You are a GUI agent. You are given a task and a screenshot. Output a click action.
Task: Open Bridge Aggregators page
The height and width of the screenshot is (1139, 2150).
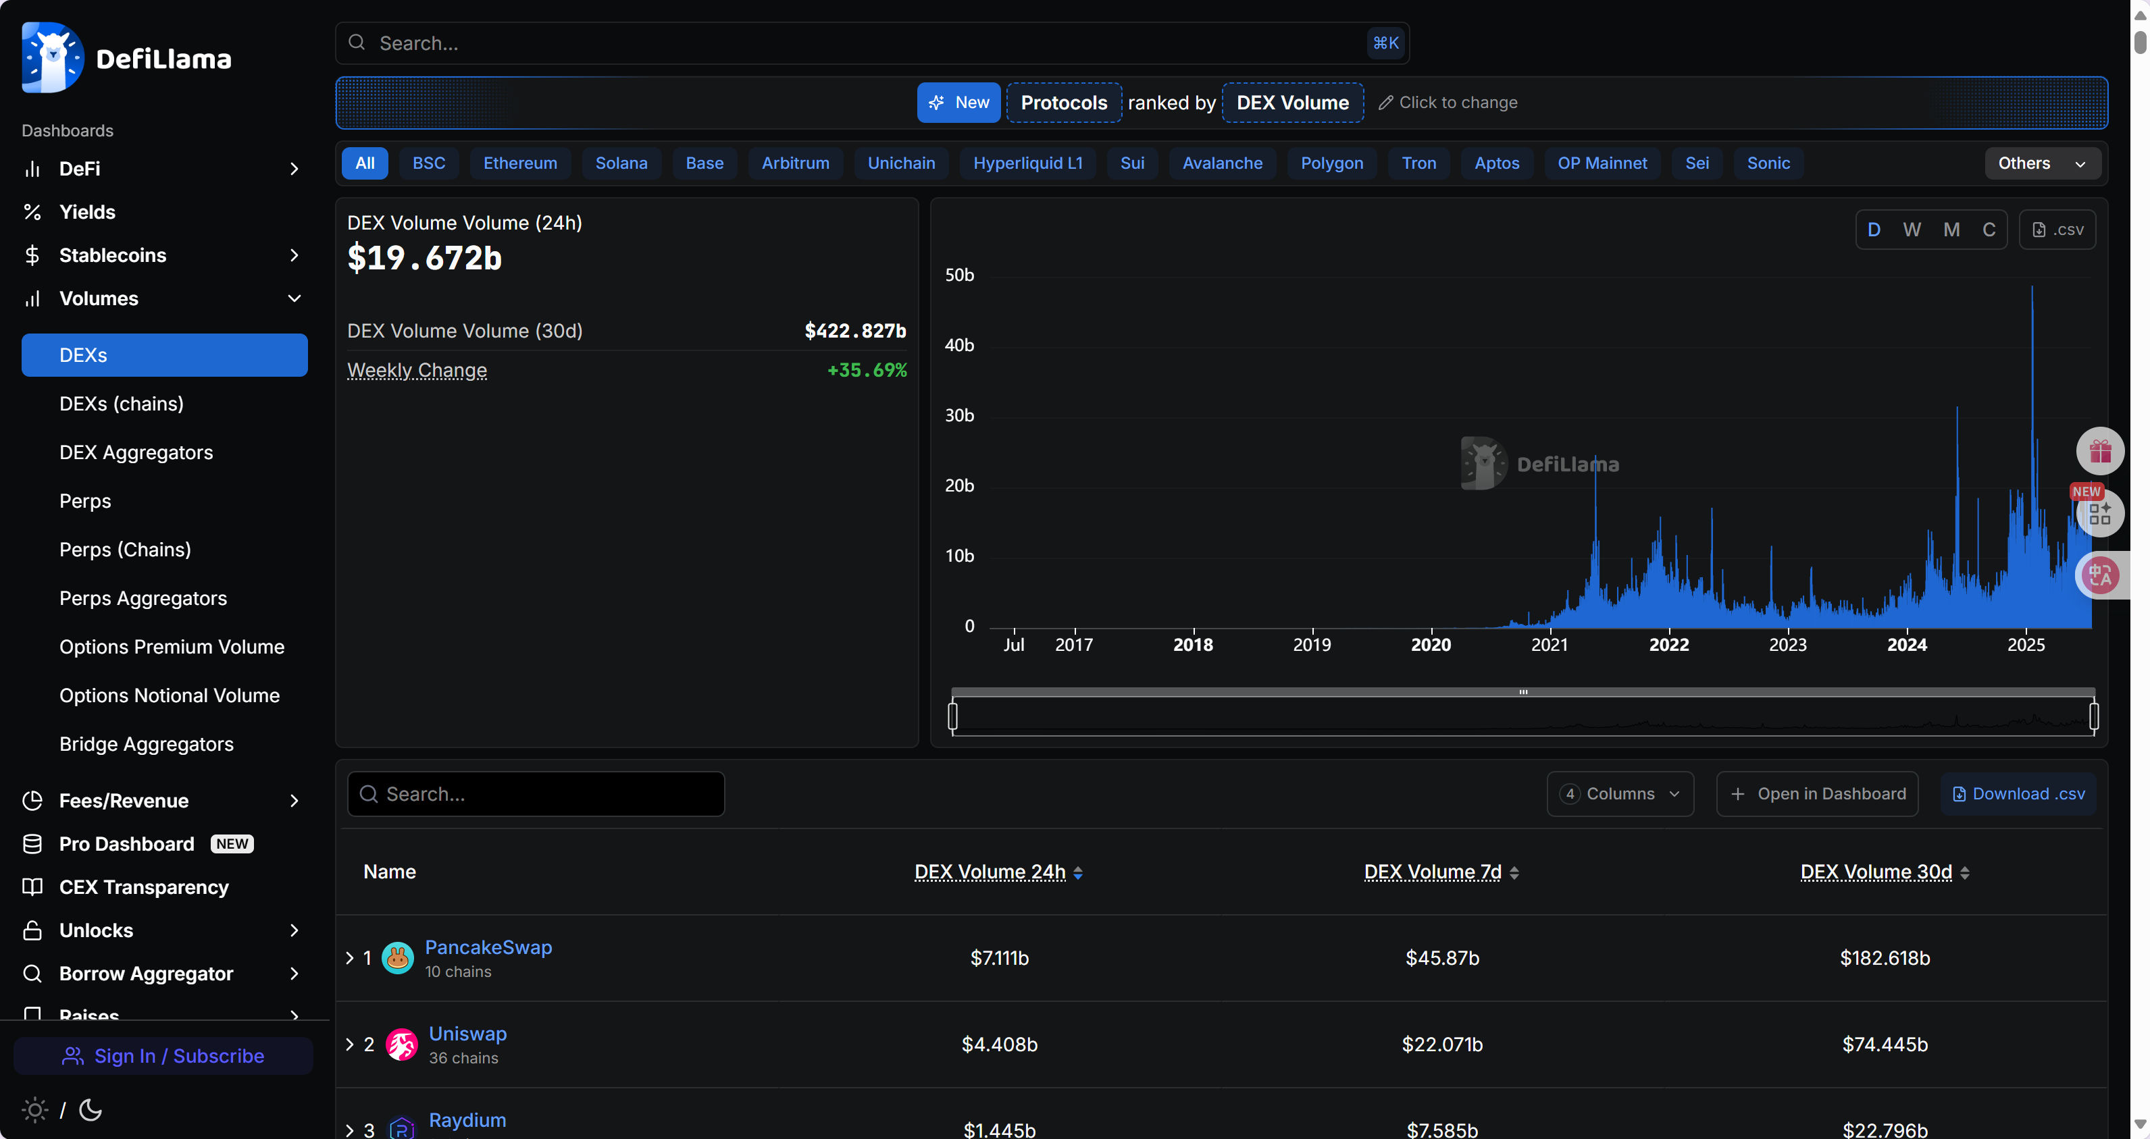coord(146,744)
